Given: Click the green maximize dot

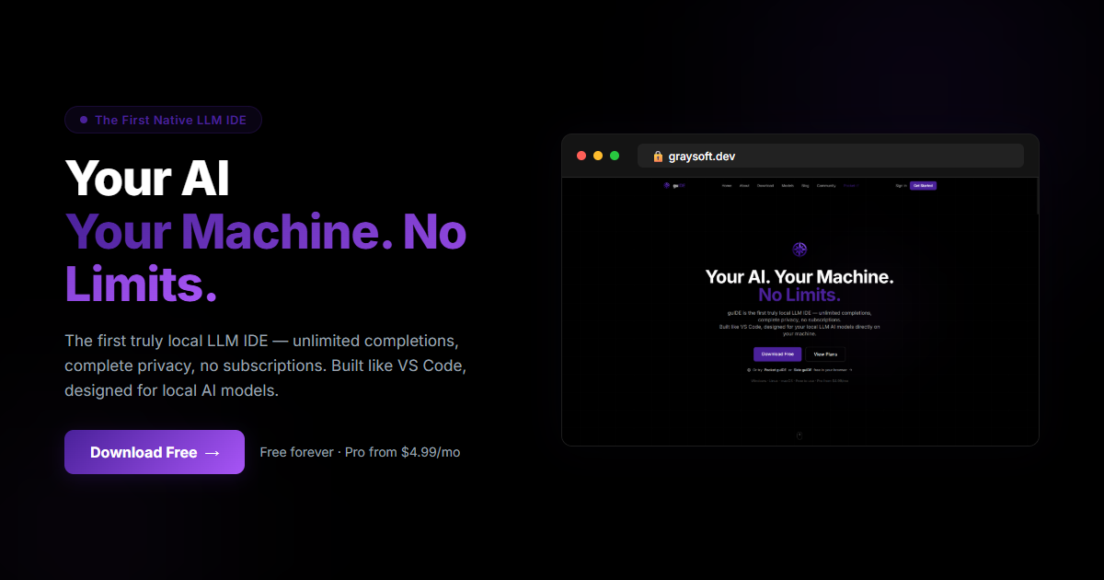Looking at the screenshot, I should [615, 156].
